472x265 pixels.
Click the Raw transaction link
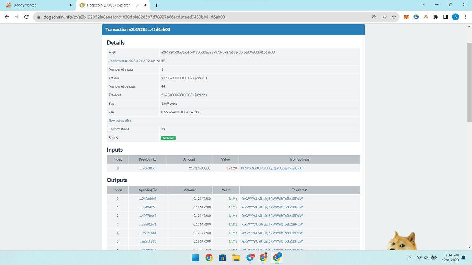[120, 121]
